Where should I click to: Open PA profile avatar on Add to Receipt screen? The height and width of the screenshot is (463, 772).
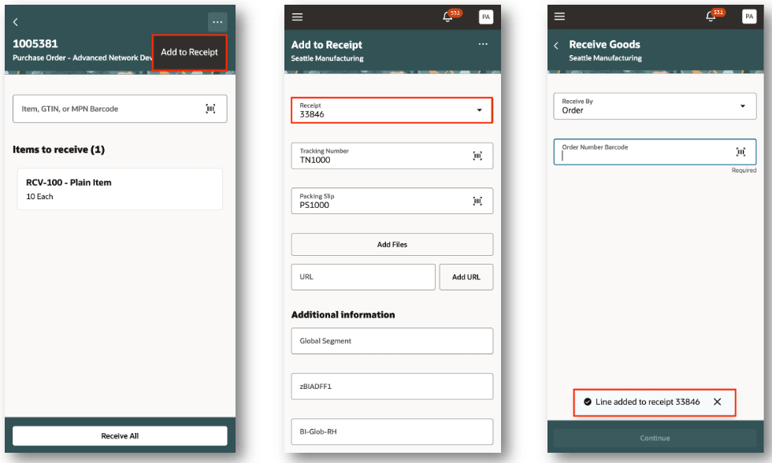click(x=486, y=17)
